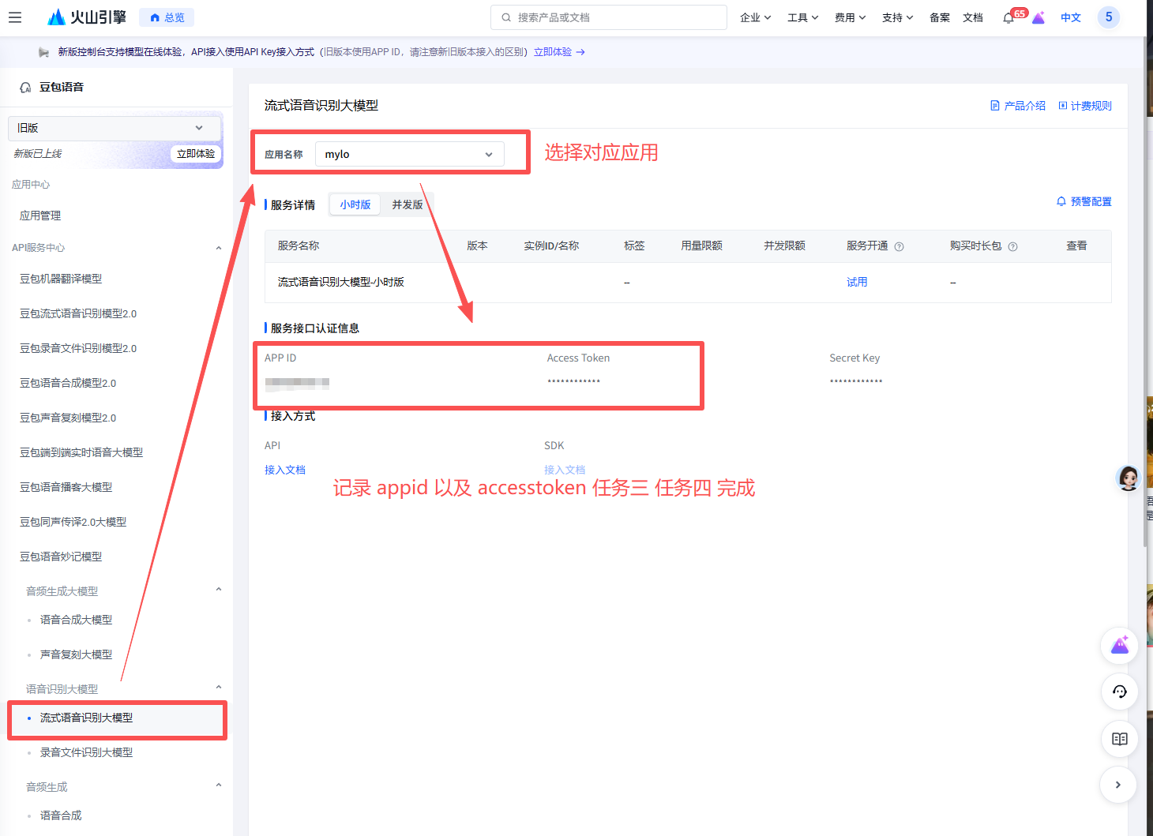This screenshot has height=836, width=1153.
Task: Open the floating headset support button
Action: (1120, 692)
